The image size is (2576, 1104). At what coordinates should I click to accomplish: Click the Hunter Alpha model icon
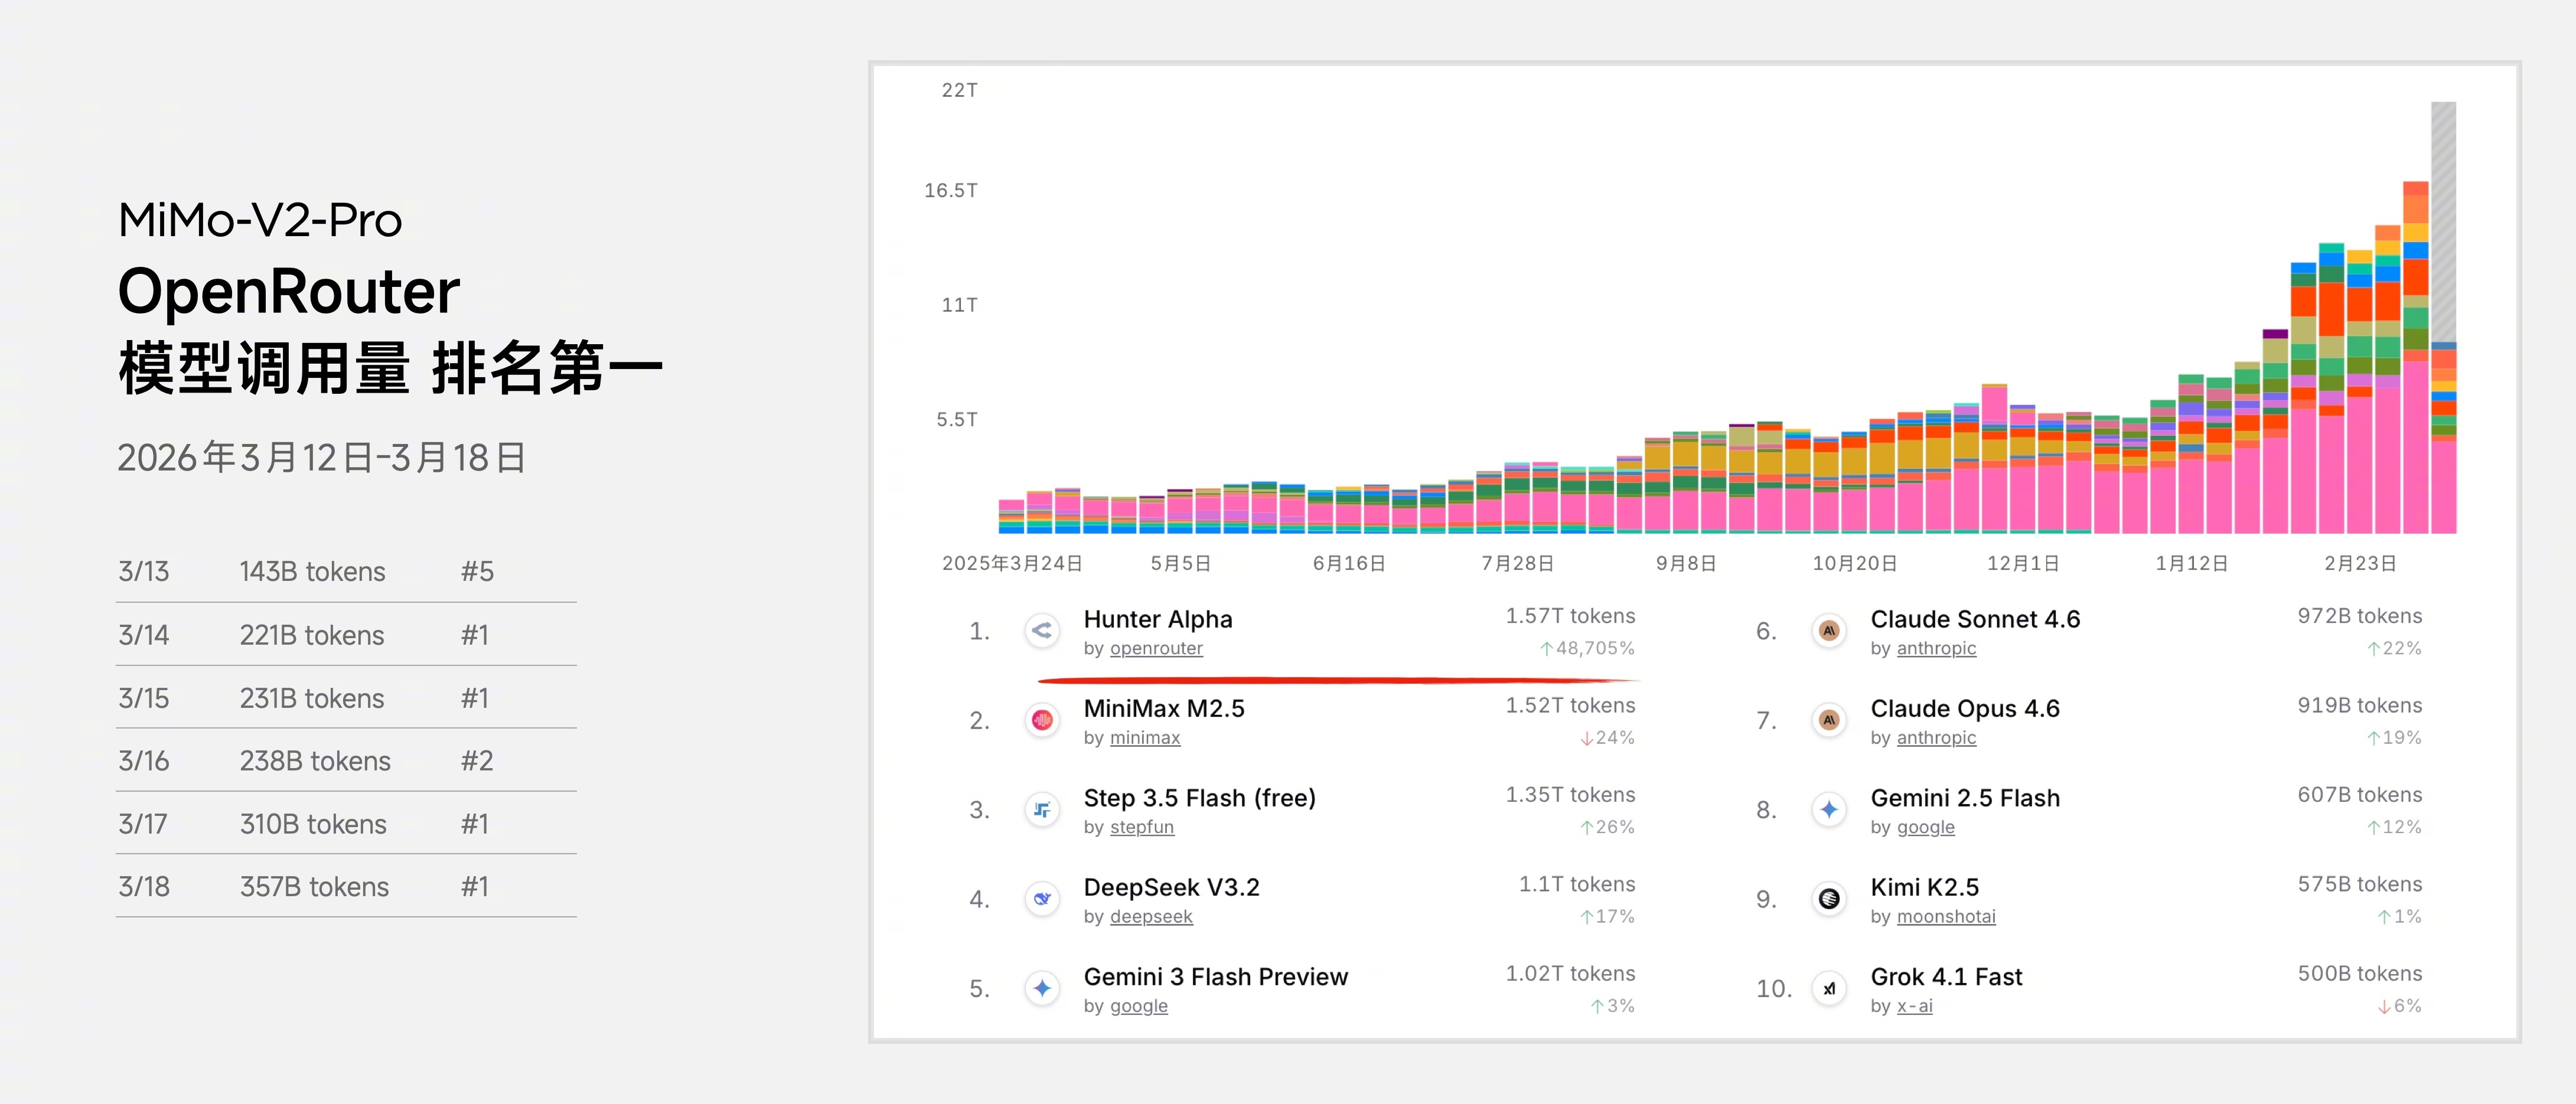(x=1042, y=631)
